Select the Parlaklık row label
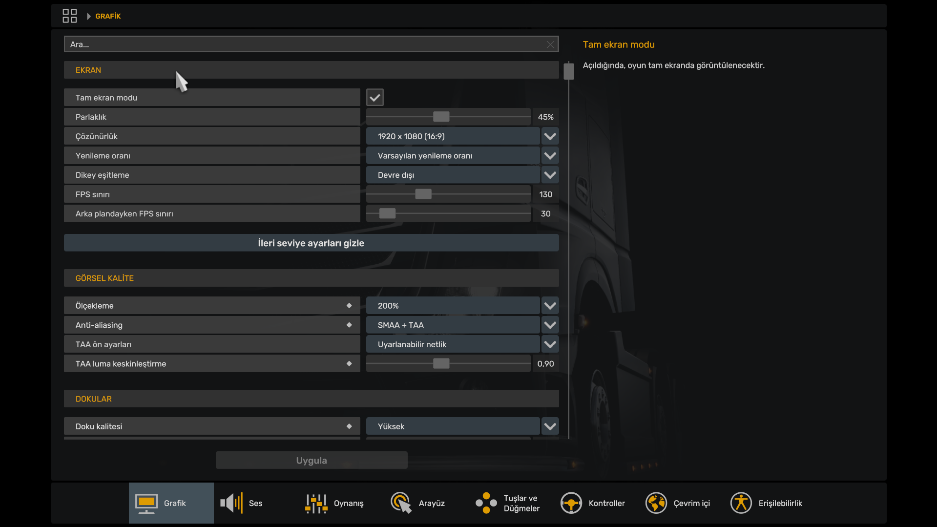This screenshot has width=937, height=527. coord(212,117)
